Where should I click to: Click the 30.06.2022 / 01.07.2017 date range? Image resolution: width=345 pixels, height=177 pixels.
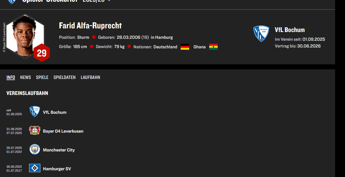(14, 169)
